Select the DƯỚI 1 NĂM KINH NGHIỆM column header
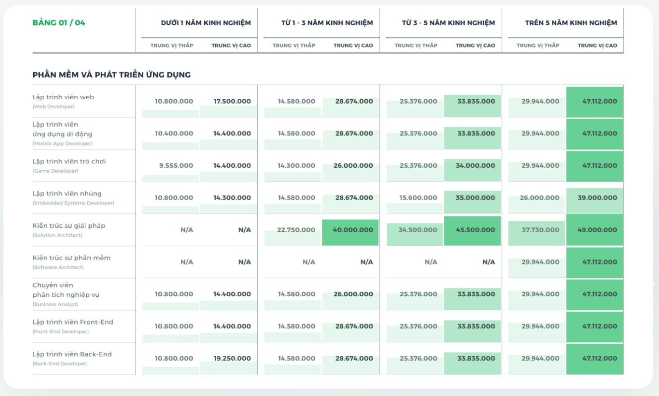Image resolution: width=659 pixels, height=396 pixels. point(206,23)
